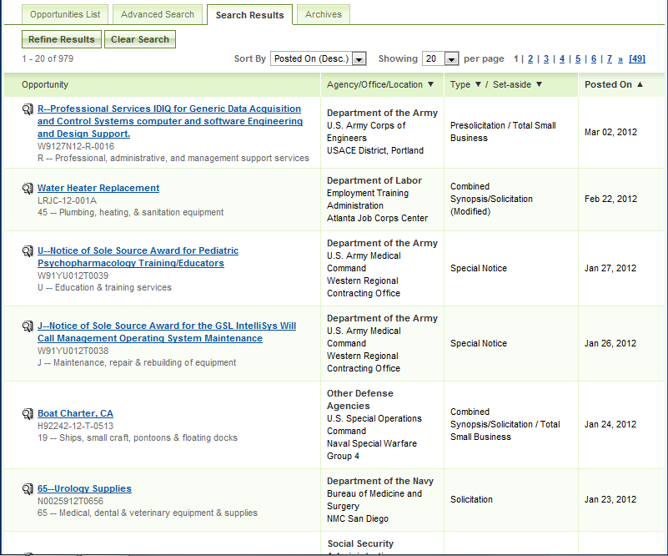Click the 1 - 20 of 979 count
Screen dimensions: 668x556
pos(48,58)
